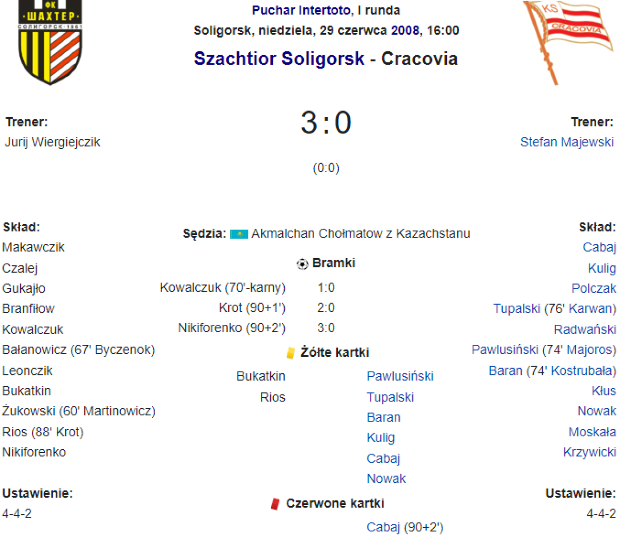This screenshot has height=537, width=620.
Task: Click the Cracovia club flag logo
Action: (569, 40)
